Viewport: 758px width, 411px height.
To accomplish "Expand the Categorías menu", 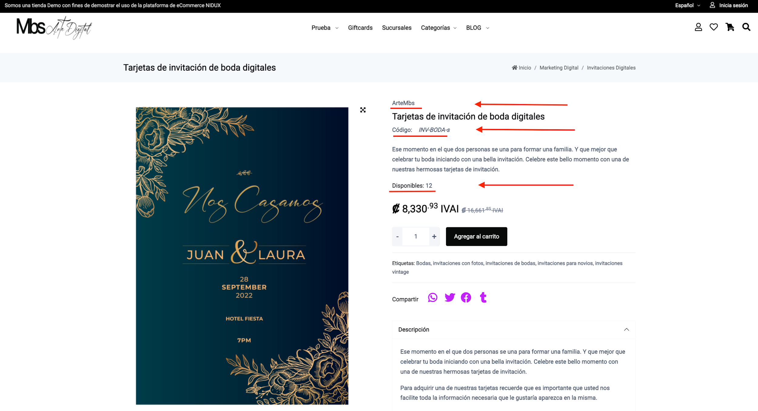I will click(439, 28).
